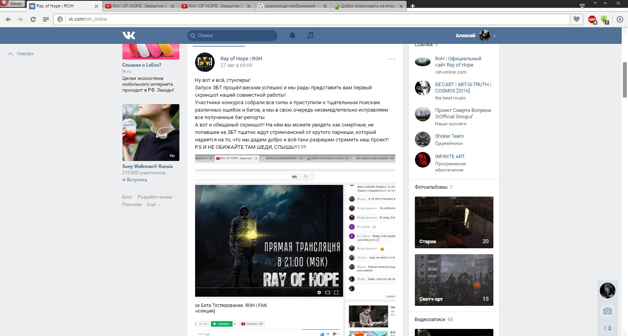Open the Разработчикам footer link
The height and width of the screenshot is (336, 628).
click(155, 197)
